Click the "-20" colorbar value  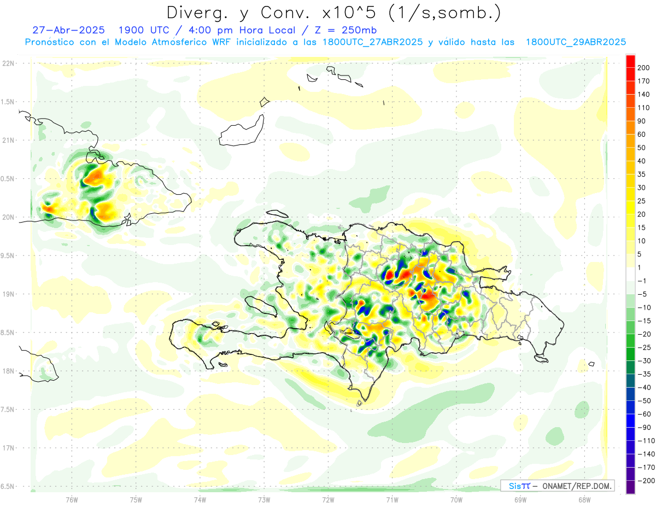pyautogui.click(x=644, y=334)
